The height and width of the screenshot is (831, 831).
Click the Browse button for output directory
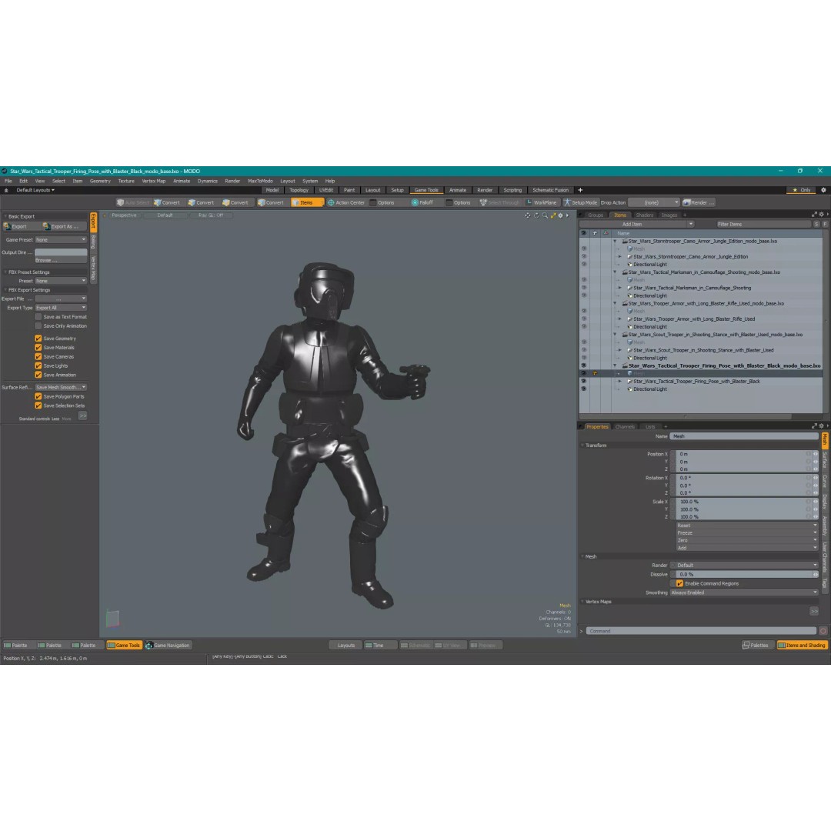pyautogui.click(x=61, y=260)
